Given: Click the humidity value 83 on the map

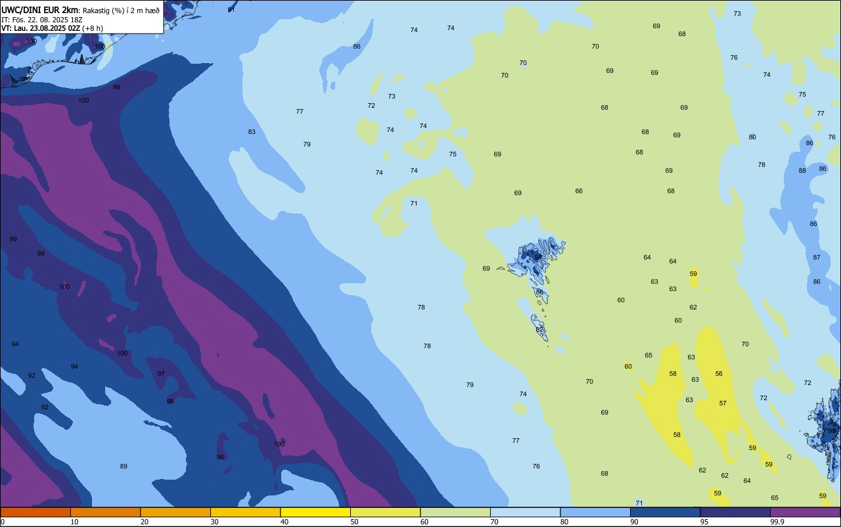Looking at the screenshot, I should pos(252,132).
